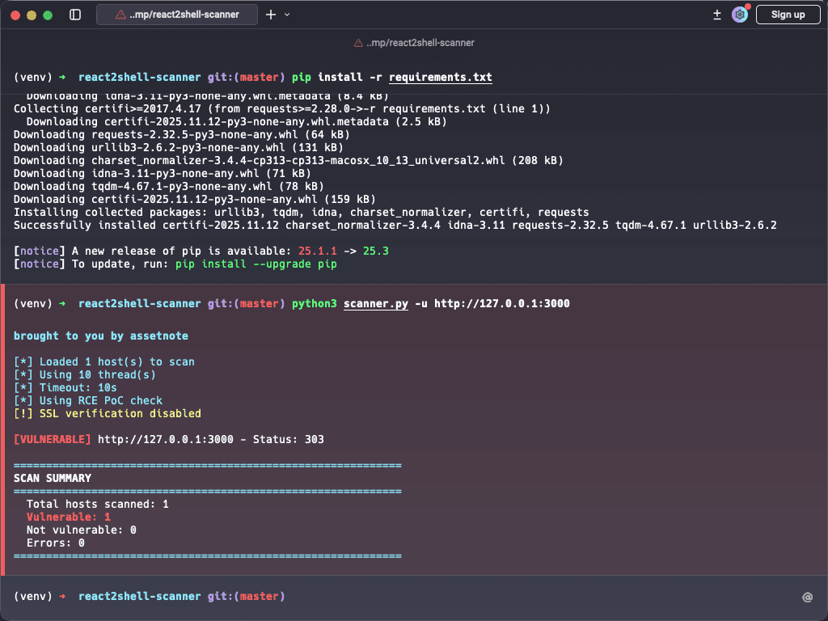
Task: Open the underlined scanner.py link
Action: click(x=377, y=303)
